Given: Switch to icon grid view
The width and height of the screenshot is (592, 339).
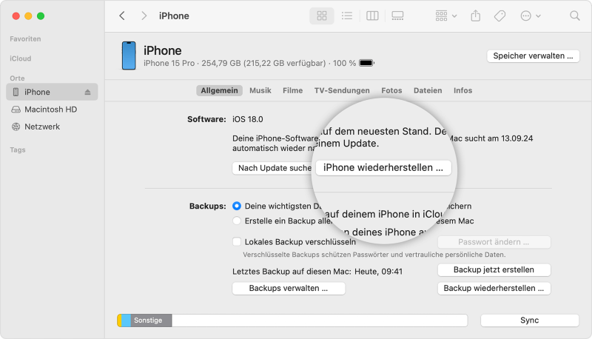Looking at the screenshot, I should 322,16.
